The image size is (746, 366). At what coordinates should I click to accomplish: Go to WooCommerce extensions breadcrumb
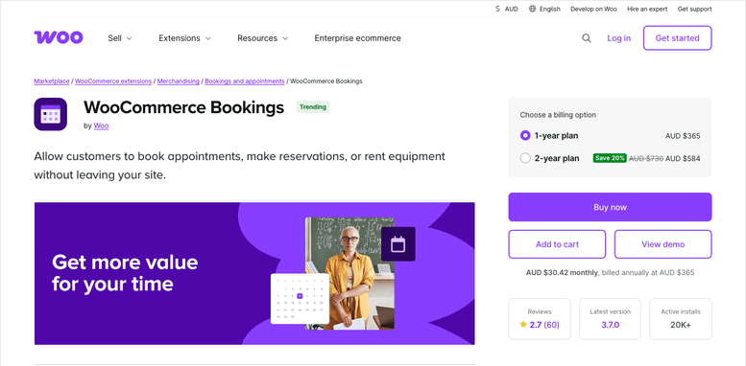pos(113,81)
